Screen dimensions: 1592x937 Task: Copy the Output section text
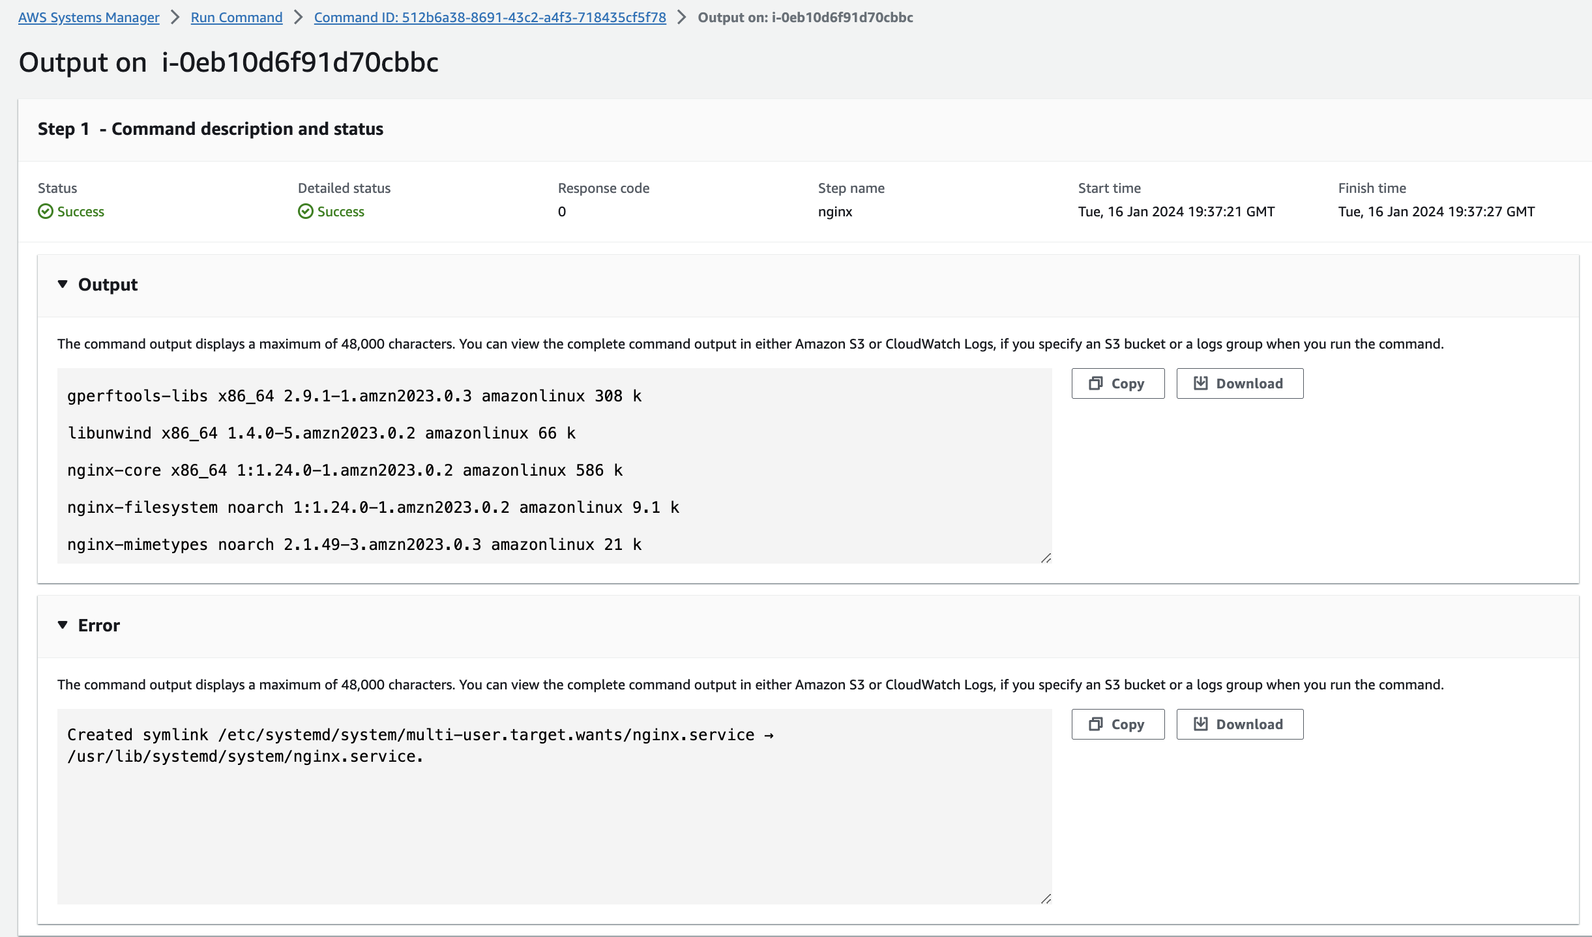pyautogui.click(x=1117, y=383)
